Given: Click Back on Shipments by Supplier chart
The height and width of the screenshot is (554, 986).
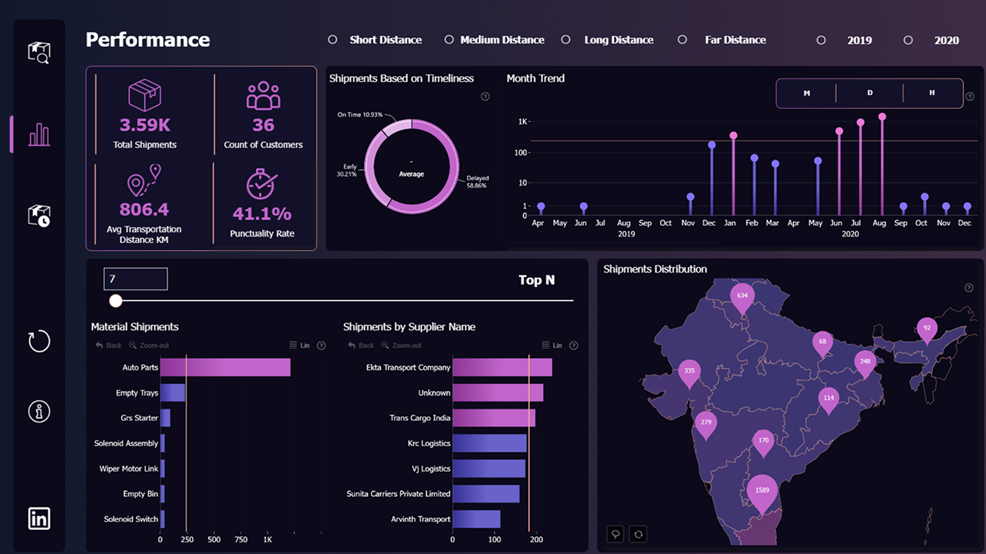Looking at the screenshot, I should 360,345.
